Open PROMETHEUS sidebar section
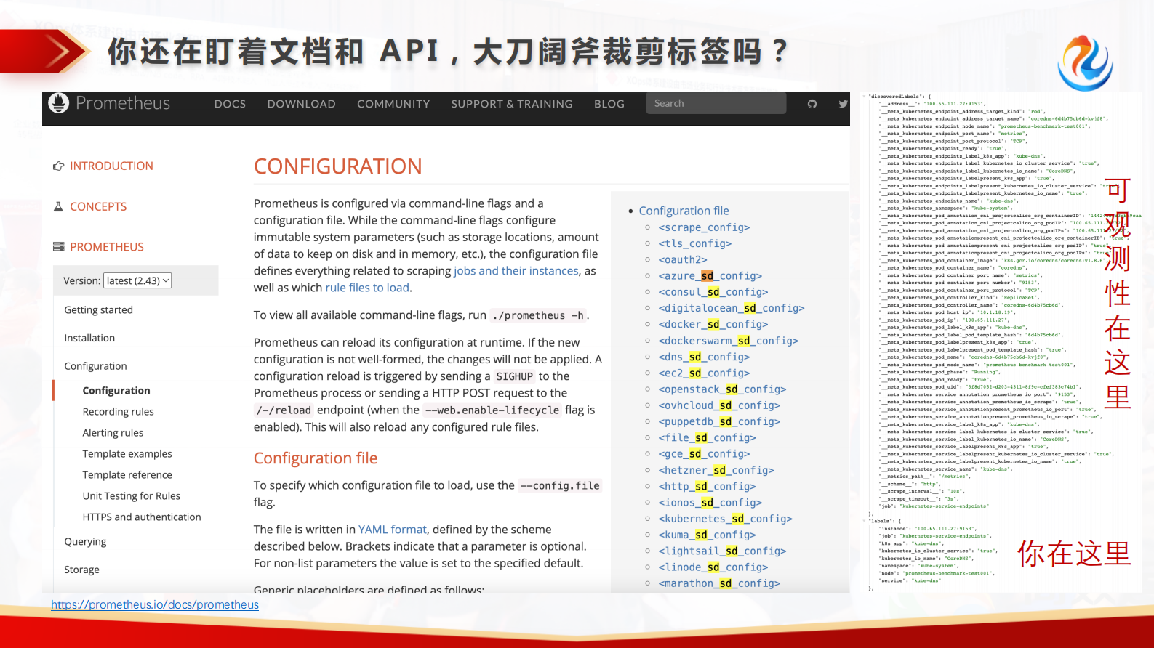The height and width of the screenshot is (648, 1154). pyautogui.click(x=107, y=247)
